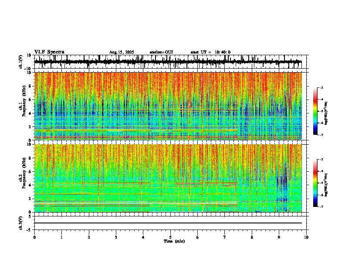This screenshot has width=345, height=266.
Task: Click the flat ch.3(V) signal line
Action: 168,223
